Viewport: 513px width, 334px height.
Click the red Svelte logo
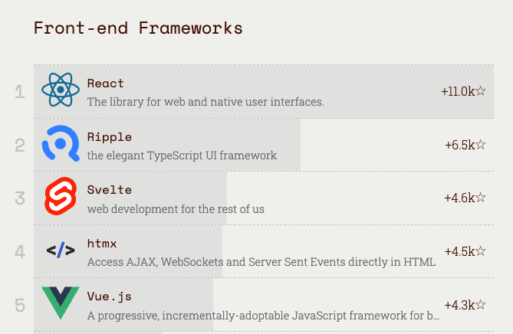61,196
